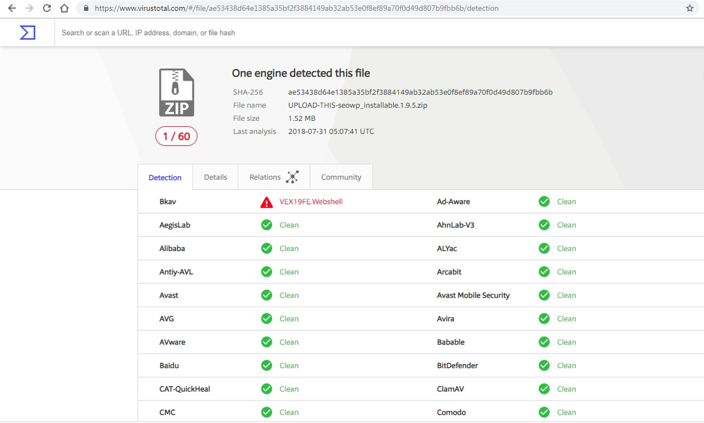704x423 pixels.
Task: Open the Relations tab
Action: [274, 177]
